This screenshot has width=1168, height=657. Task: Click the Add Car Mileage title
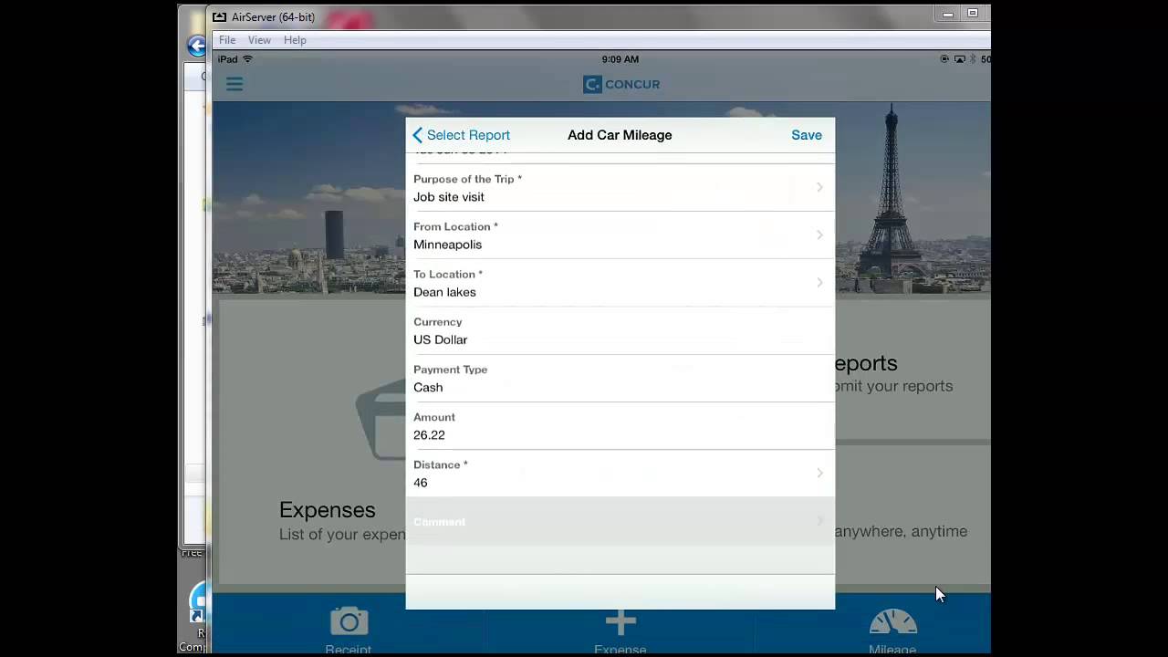(620, 135)
